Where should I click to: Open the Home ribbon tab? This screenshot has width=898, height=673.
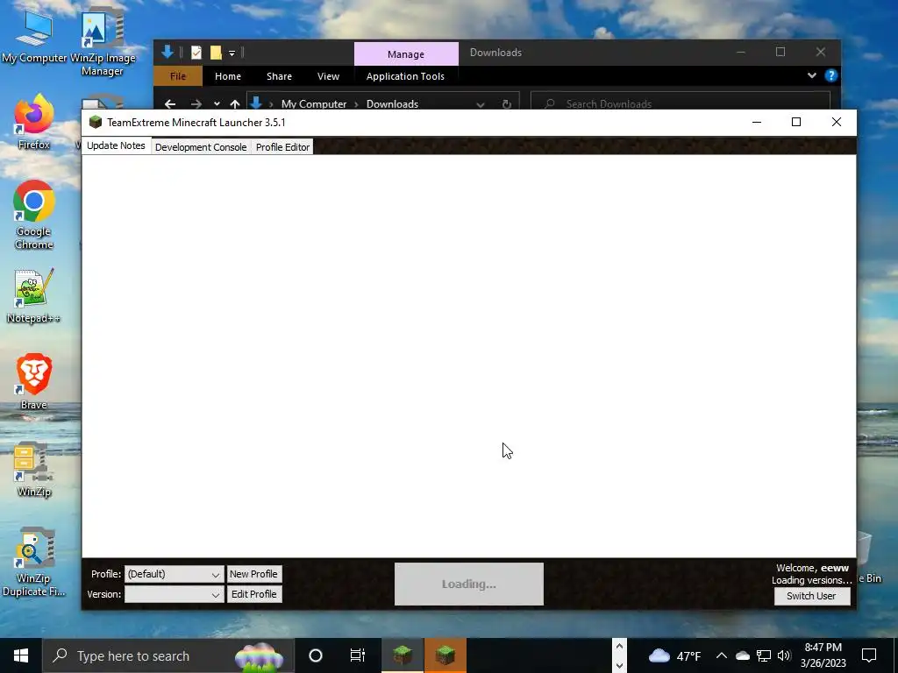228,76
